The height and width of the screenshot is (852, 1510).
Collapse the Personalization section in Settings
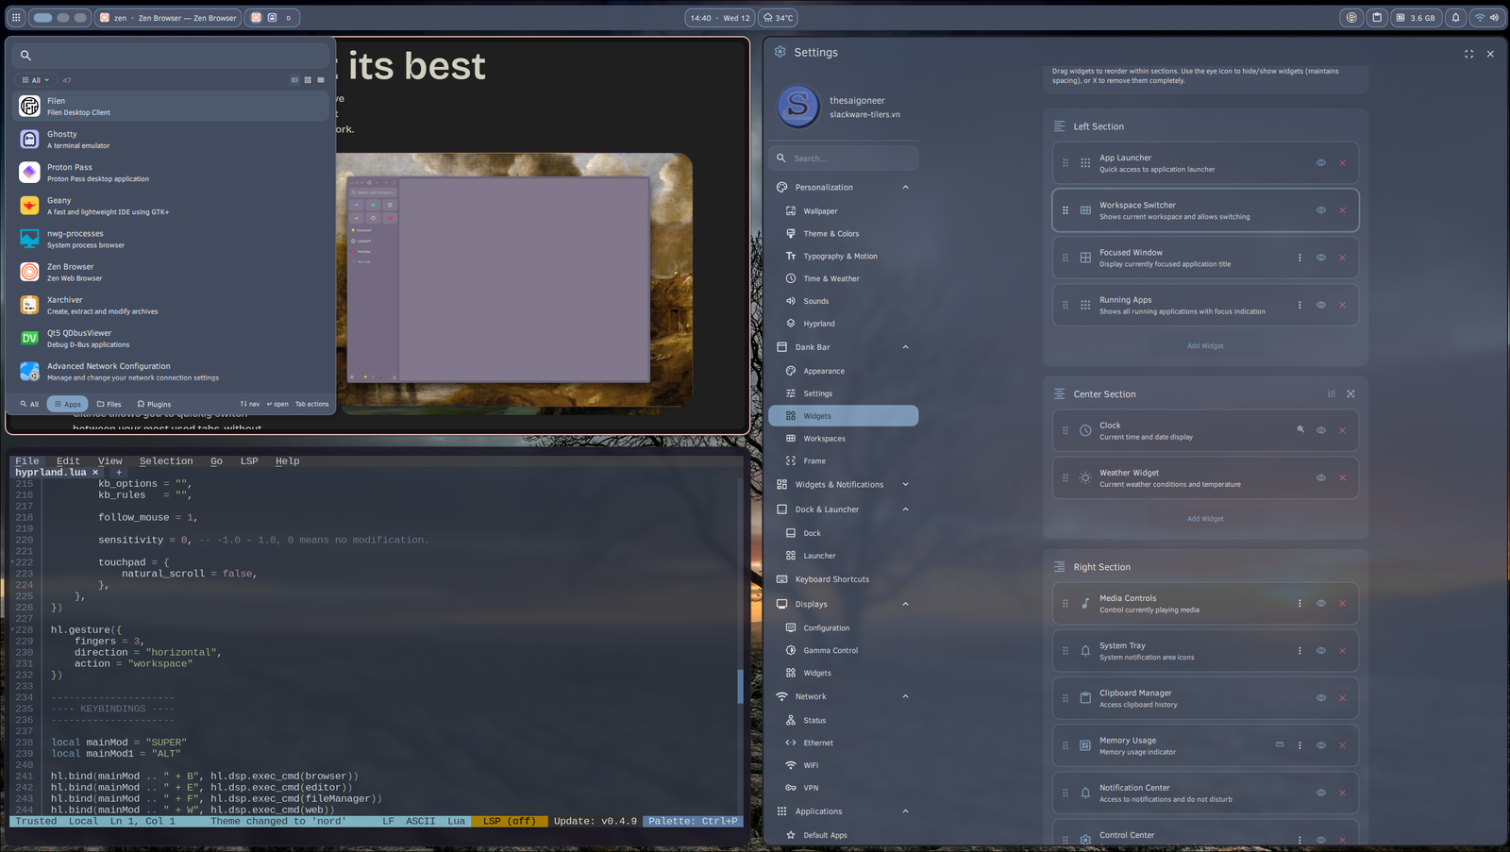905,187
